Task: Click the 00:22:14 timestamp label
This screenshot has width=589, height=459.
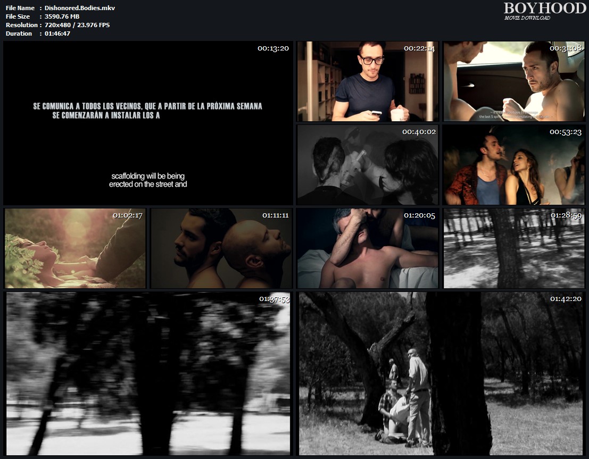Action: coord(419,48)
